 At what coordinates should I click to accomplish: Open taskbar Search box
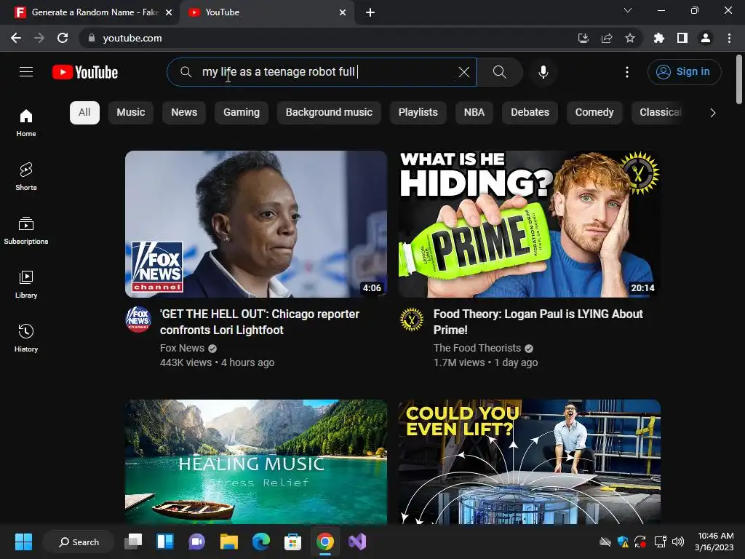tap(79, 542)
